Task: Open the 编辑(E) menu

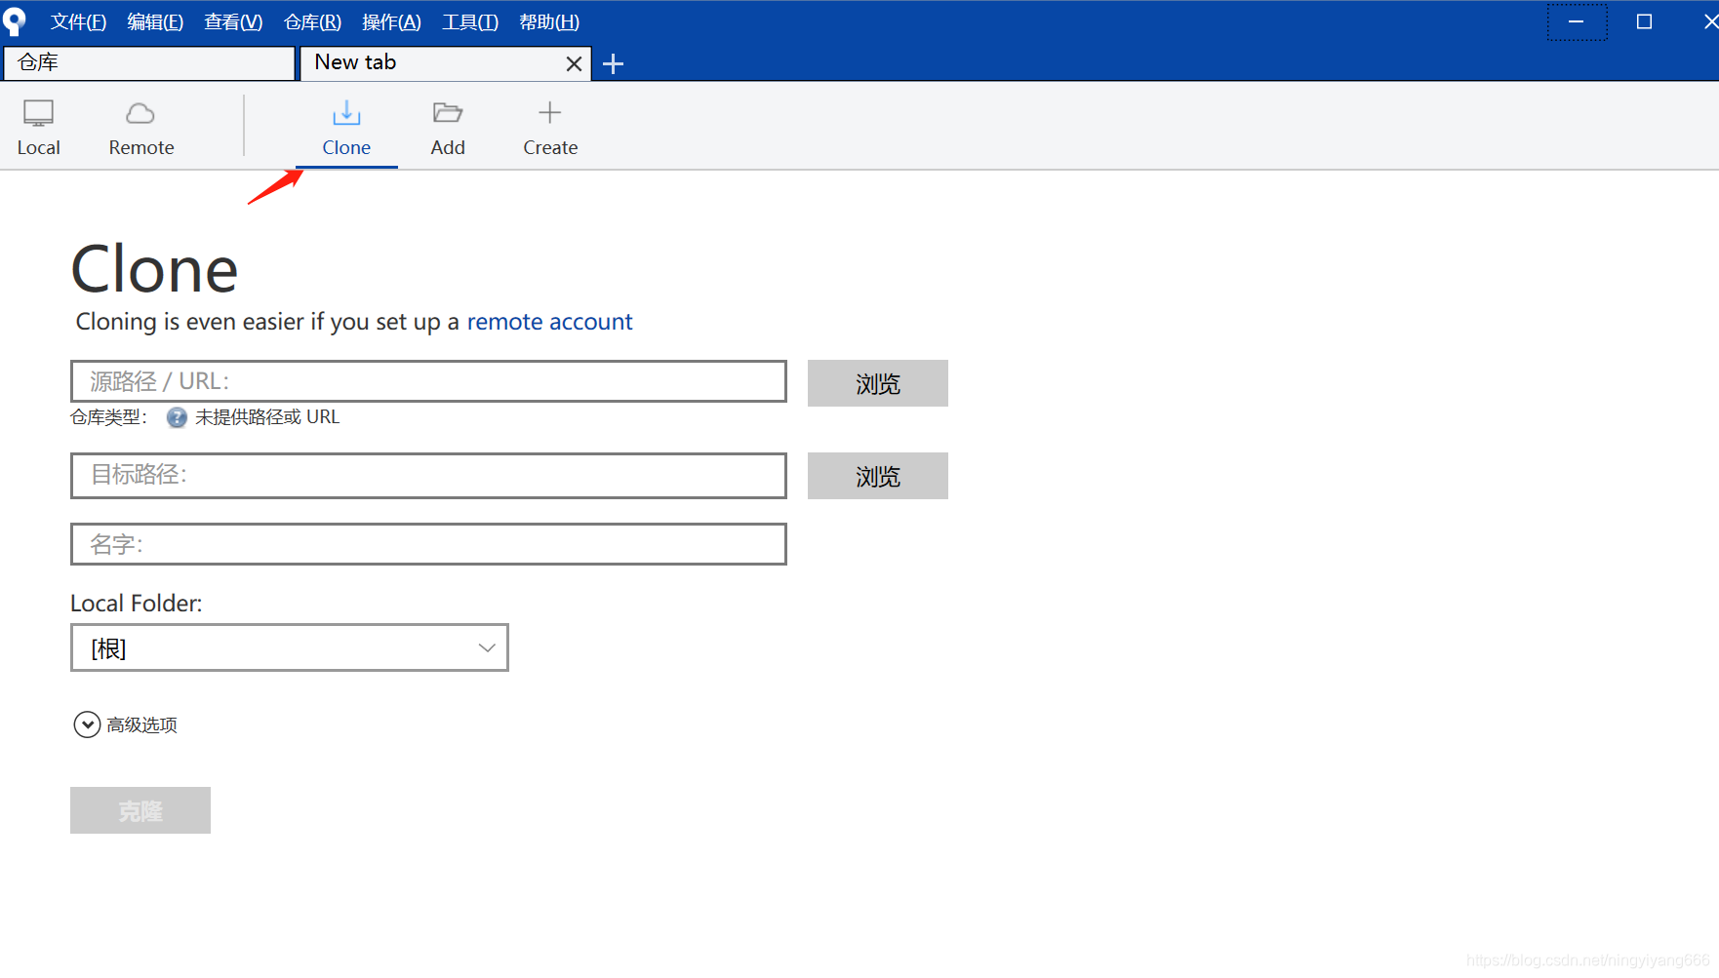Action: point(155,21)
